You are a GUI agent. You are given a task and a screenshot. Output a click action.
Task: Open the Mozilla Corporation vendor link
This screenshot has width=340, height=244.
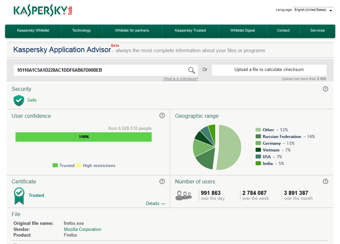83,229
